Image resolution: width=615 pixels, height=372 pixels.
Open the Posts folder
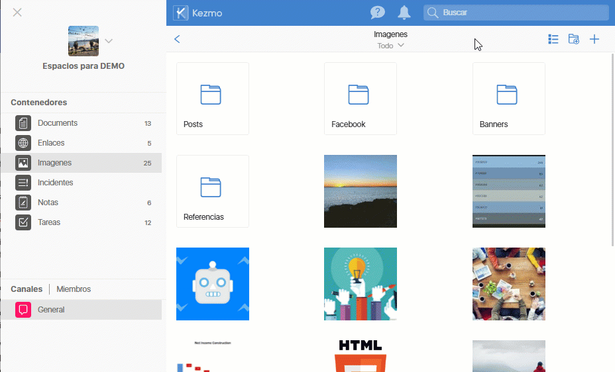tap(213, 99)
